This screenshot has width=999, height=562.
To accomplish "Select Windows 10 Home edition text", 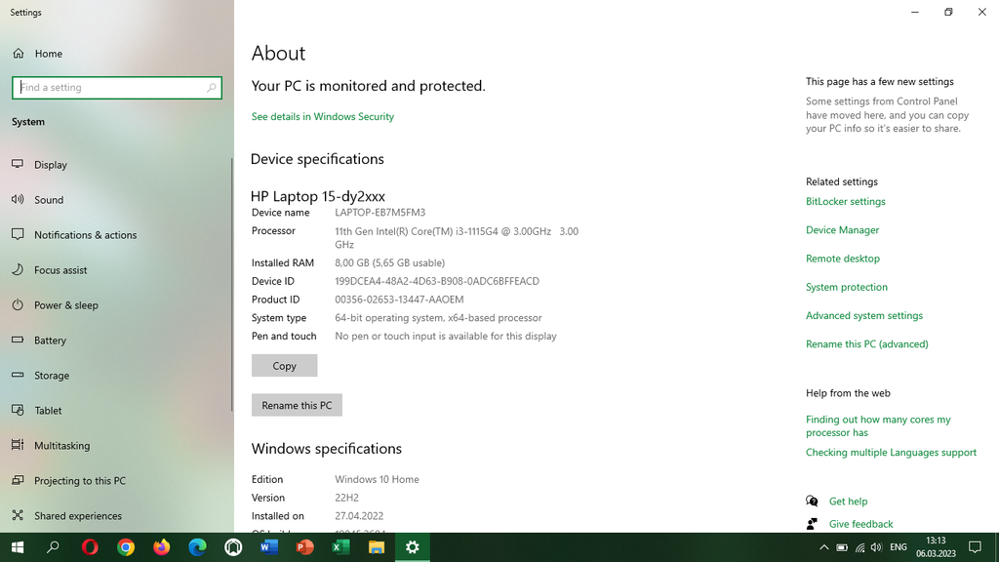I will 378,479.
